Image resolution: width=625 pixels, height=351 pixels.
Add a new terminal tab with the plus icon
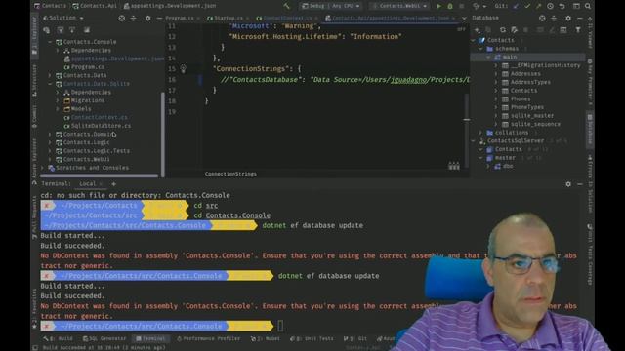click(x=113, y=184)
